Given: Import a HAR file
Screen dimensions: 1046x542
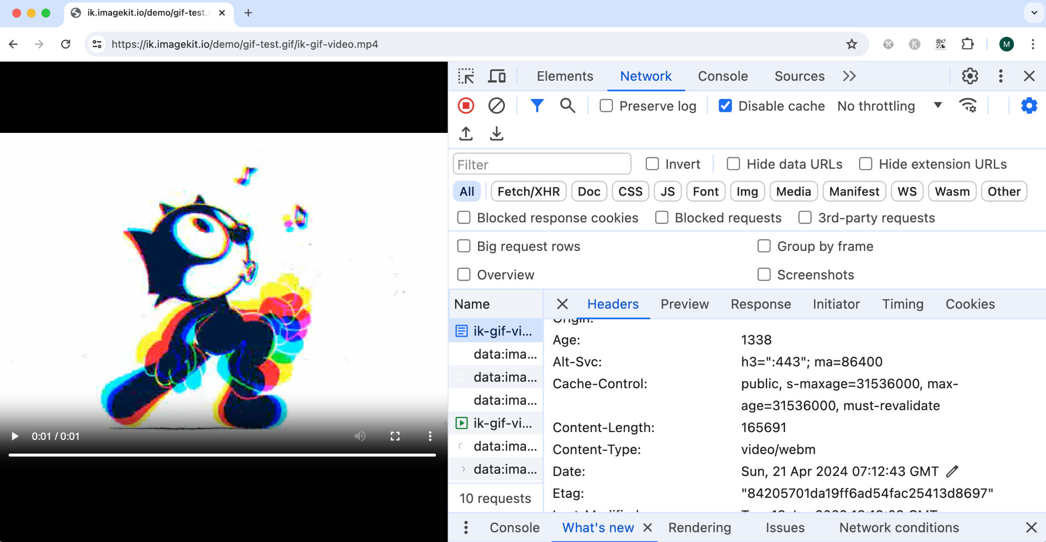Looking at the screenshot, I should pyautogui.click(x=466, y=134).
